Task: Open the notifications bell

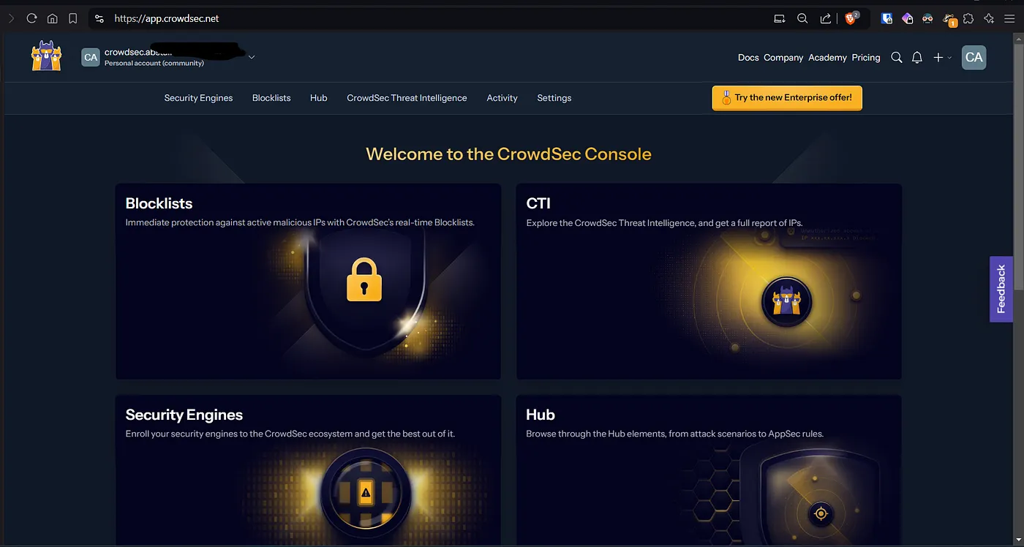Action: click(917, 57)
